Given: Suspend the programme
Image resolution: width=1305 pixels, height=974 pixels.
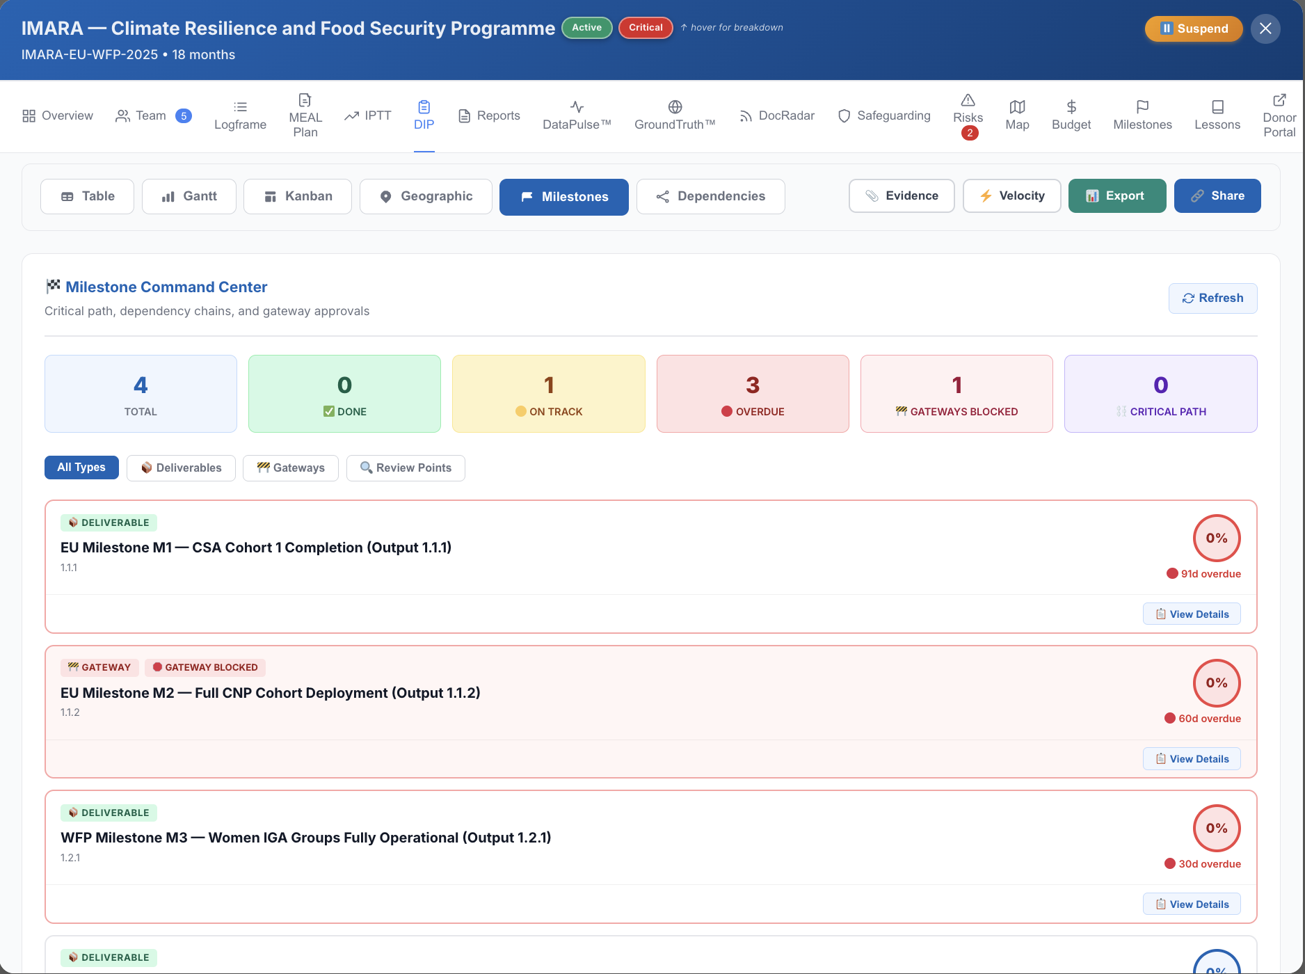Looking at the screenshot, I should (1194, 29).
